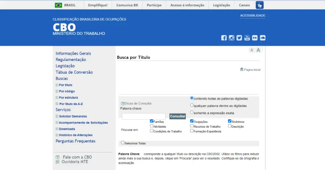Increase font size with large A
Image resolution: width=325 pixels, height=170 pixels.
(258, 50)
